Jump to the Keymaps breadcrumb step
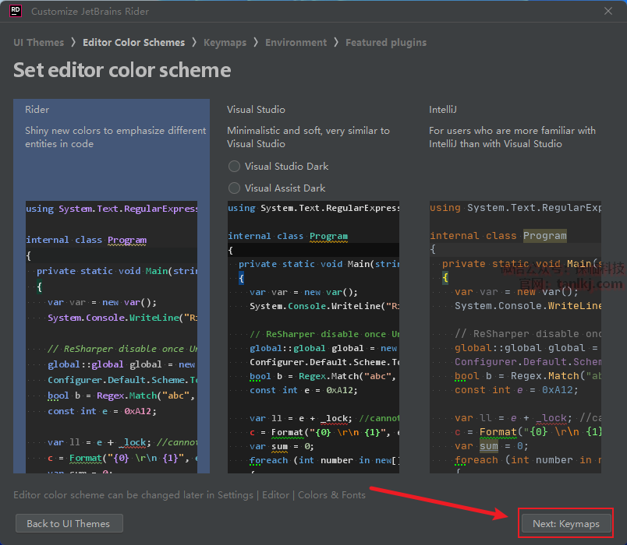This screenshot has height=545, width=627. [225, 43]
